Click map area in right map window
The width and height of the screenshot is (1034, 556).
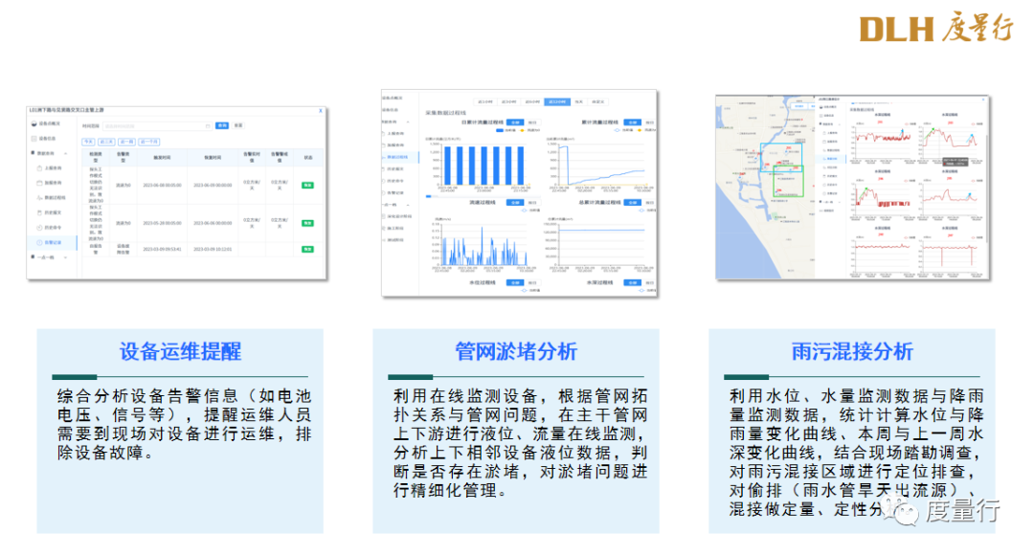[765, 188]
